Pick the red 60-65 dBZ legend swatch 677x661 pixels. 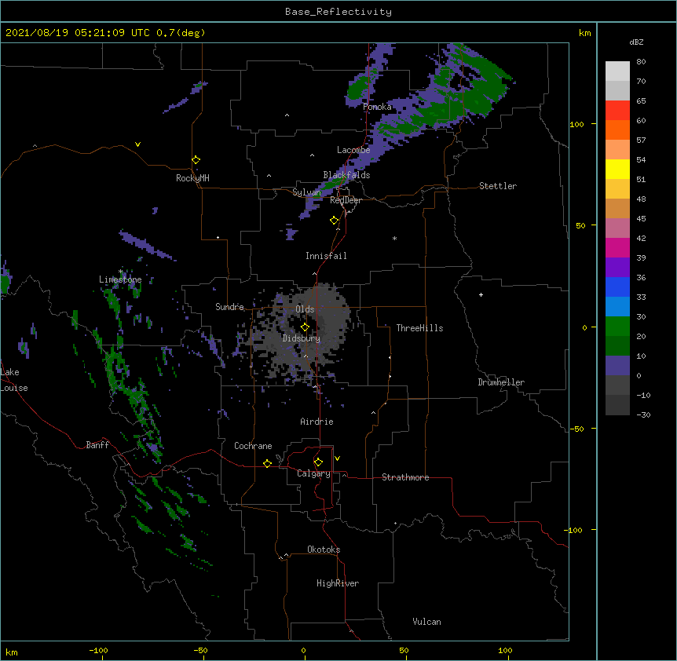pos(617,111)
